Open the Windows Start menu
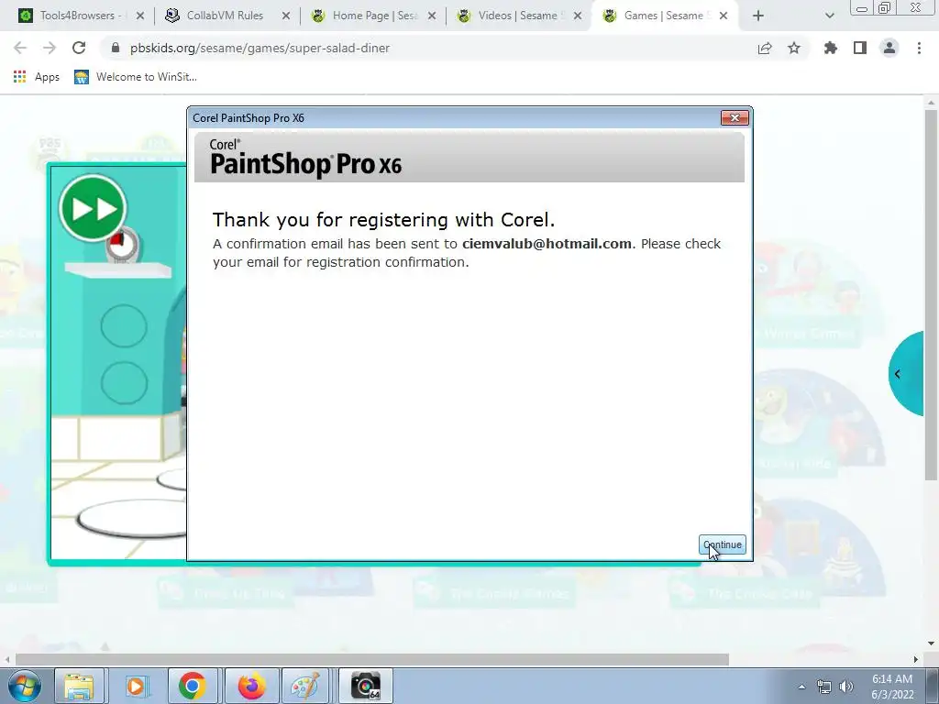Image resolution: width=939 pixels, height=704 pixels. tap(25, 686)
